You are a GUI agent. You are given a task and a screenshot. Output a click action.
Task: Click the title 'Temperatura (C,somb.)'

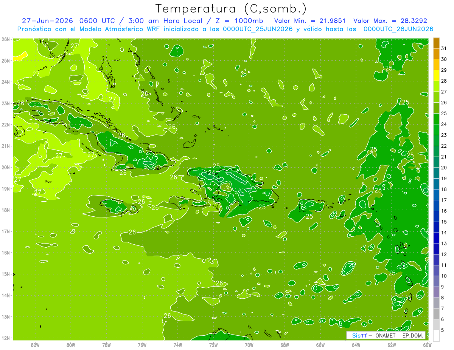(231, 9)
